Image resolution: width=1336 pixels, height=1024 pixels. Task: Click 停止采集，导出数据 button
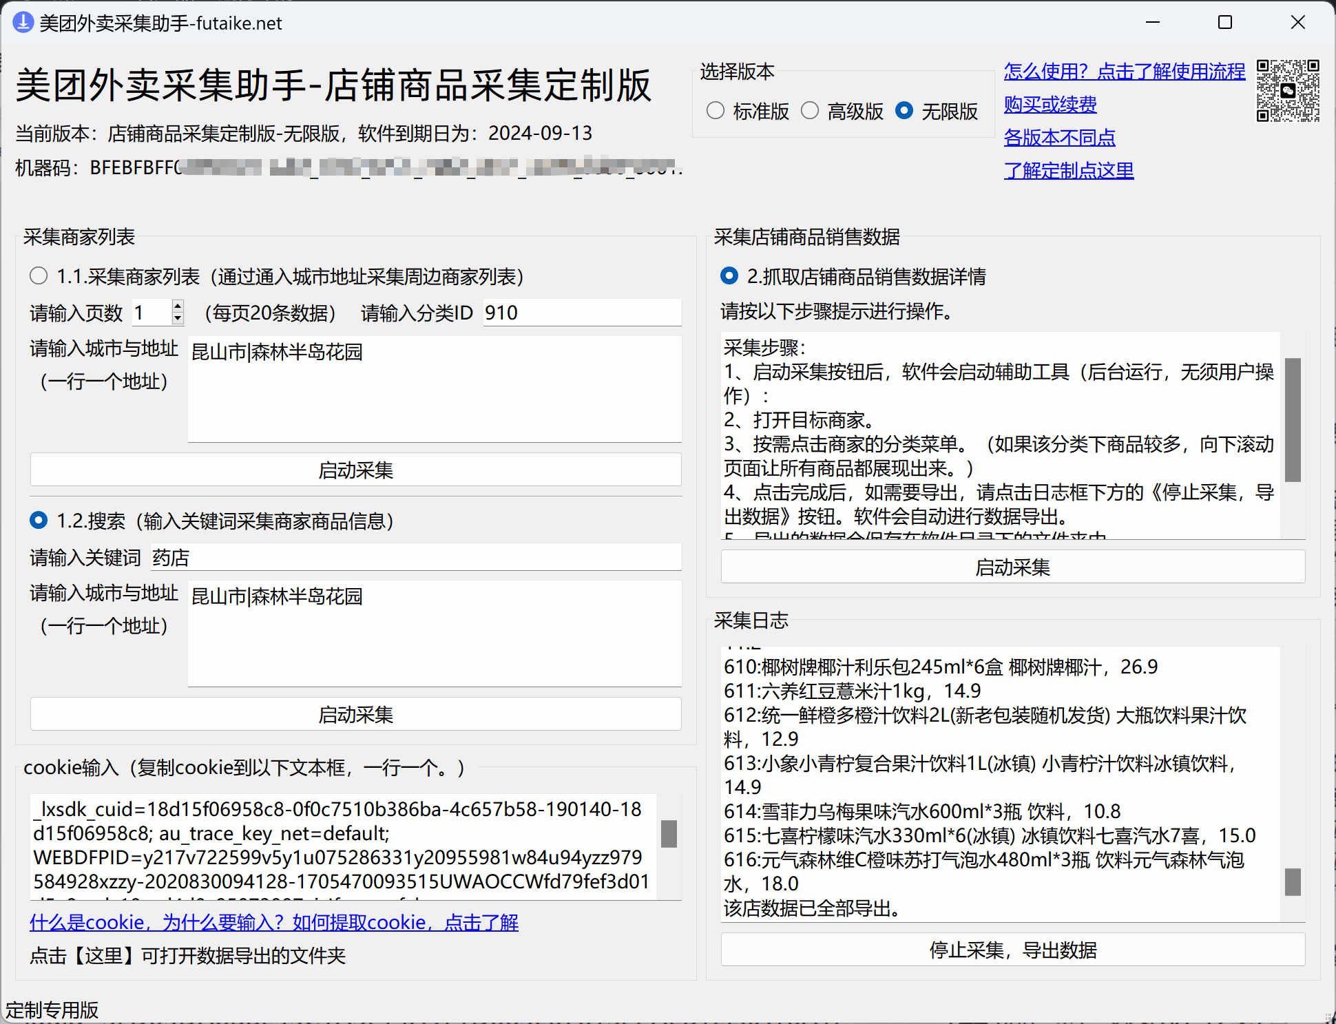1012,950
